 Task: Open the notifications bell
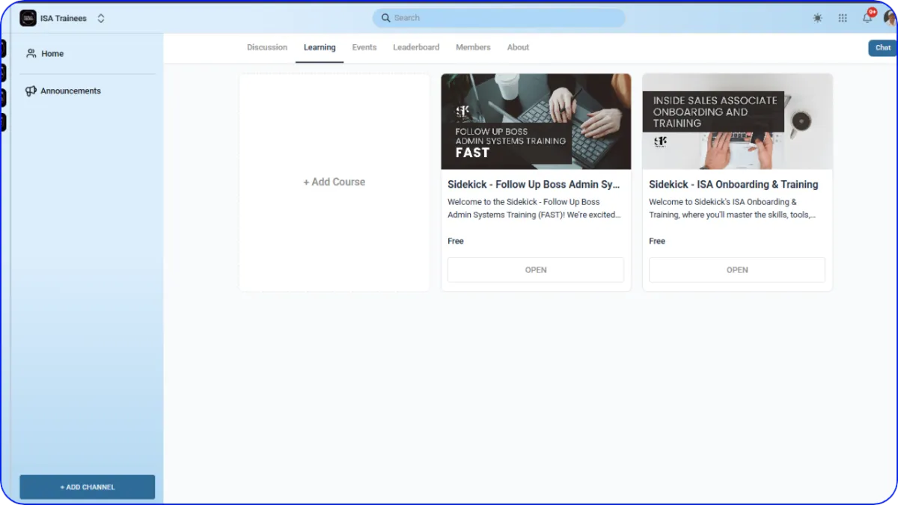867,17
